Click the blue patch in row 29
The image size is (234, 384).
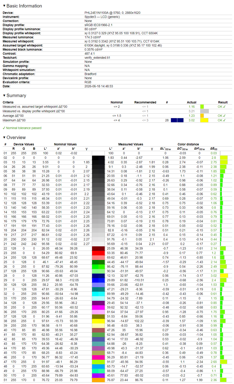click(98, 280)
